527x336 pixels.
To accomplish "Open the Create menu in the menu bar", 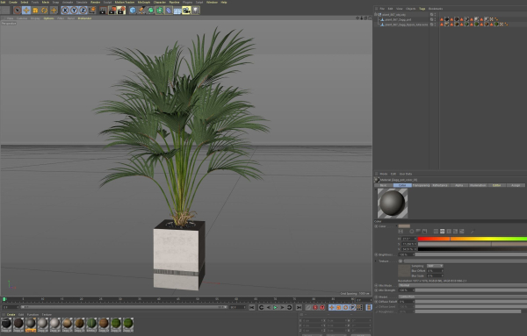I will [x=13, y=2].
